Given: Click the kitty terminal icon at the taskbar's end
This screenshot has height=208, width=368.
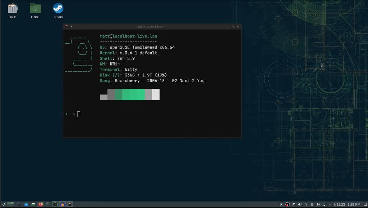Looking at the screenshot, I should tap(70, 204).
